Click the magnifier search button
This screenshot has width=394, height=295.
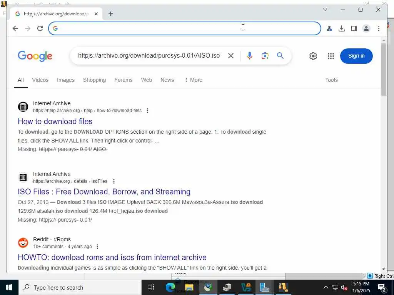[x=280, y=56]
